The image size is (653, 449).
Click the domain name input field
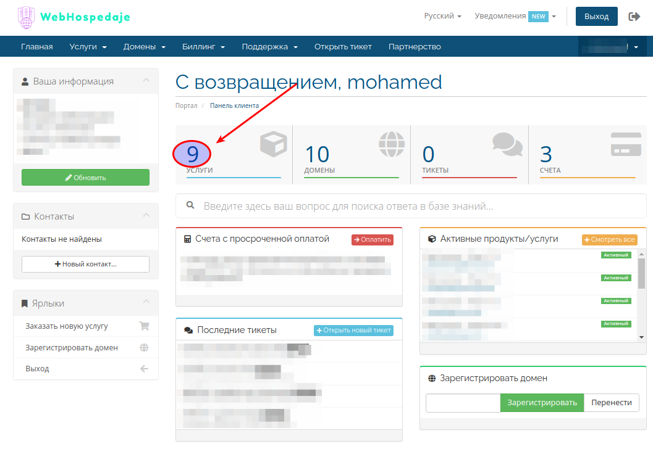pos(463,403)
